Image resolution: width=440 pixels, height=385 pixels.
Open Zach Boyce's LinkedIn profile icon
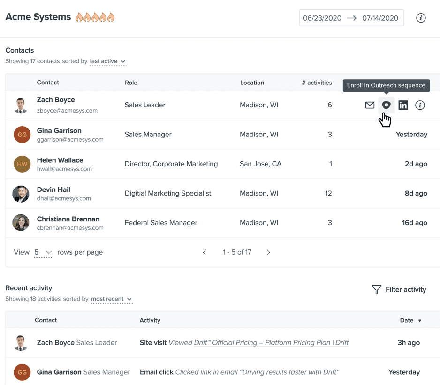pyautogui.click(x=403, y=105)
